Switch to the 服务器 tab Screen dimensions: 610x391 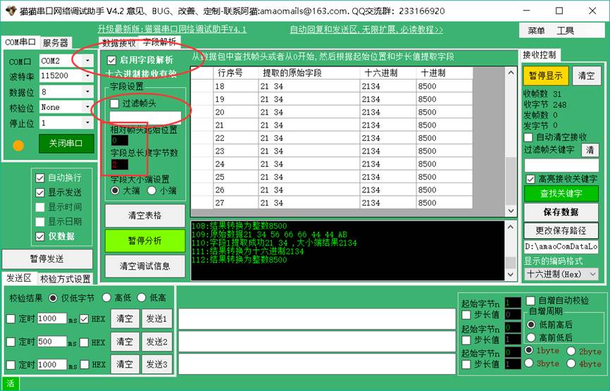[56, 43]
